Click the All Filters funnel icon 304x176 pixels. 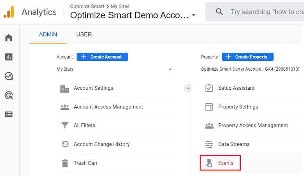(65, 125)
